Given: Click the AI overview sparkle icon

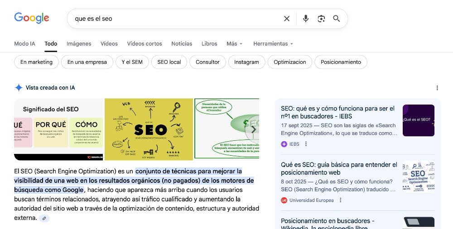Looking at the screenshot, I should point(19,87).
